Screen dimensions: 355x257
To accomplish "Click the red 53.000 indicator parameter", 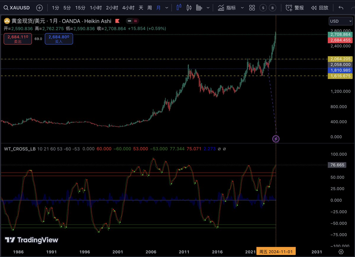I will tap(141, 149).
